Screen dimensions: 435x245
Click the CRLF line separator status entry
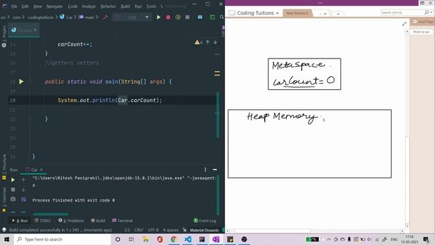point(139,230)
